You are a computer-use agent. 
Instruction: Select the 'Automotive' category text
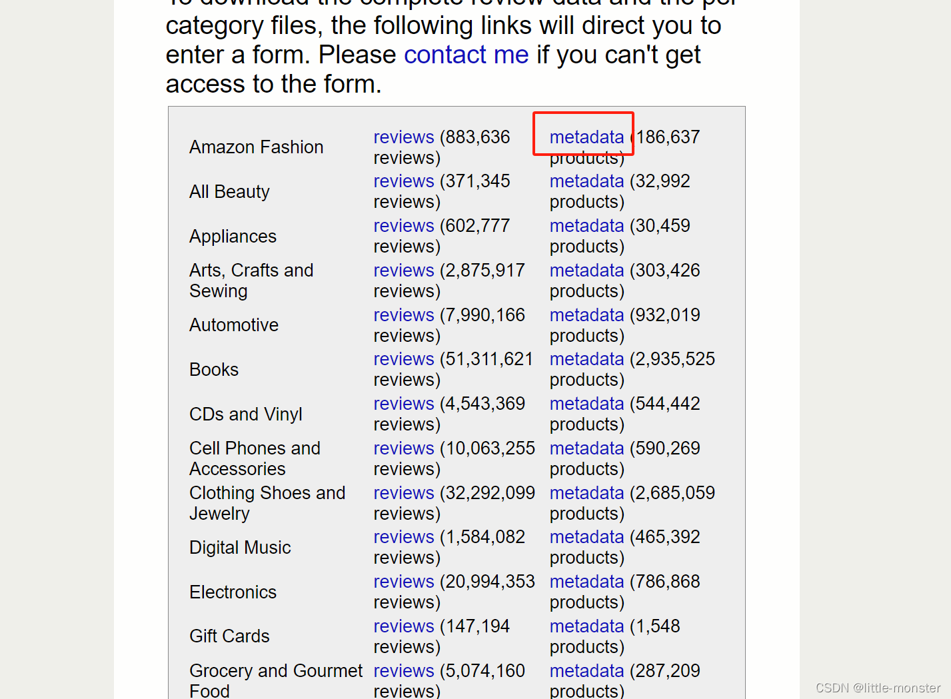click(234, 325)
